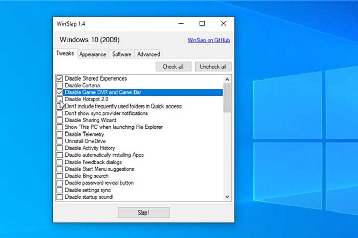Switch to the Appearance tab
358x238 pixels.
pyautogui.click(x=93, y=54)
